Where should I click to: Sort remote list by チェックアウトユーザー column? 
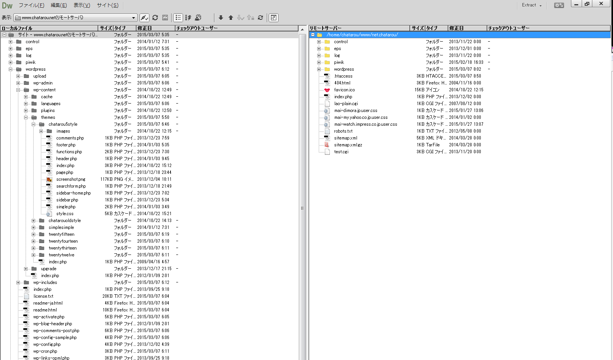(548, 28)
